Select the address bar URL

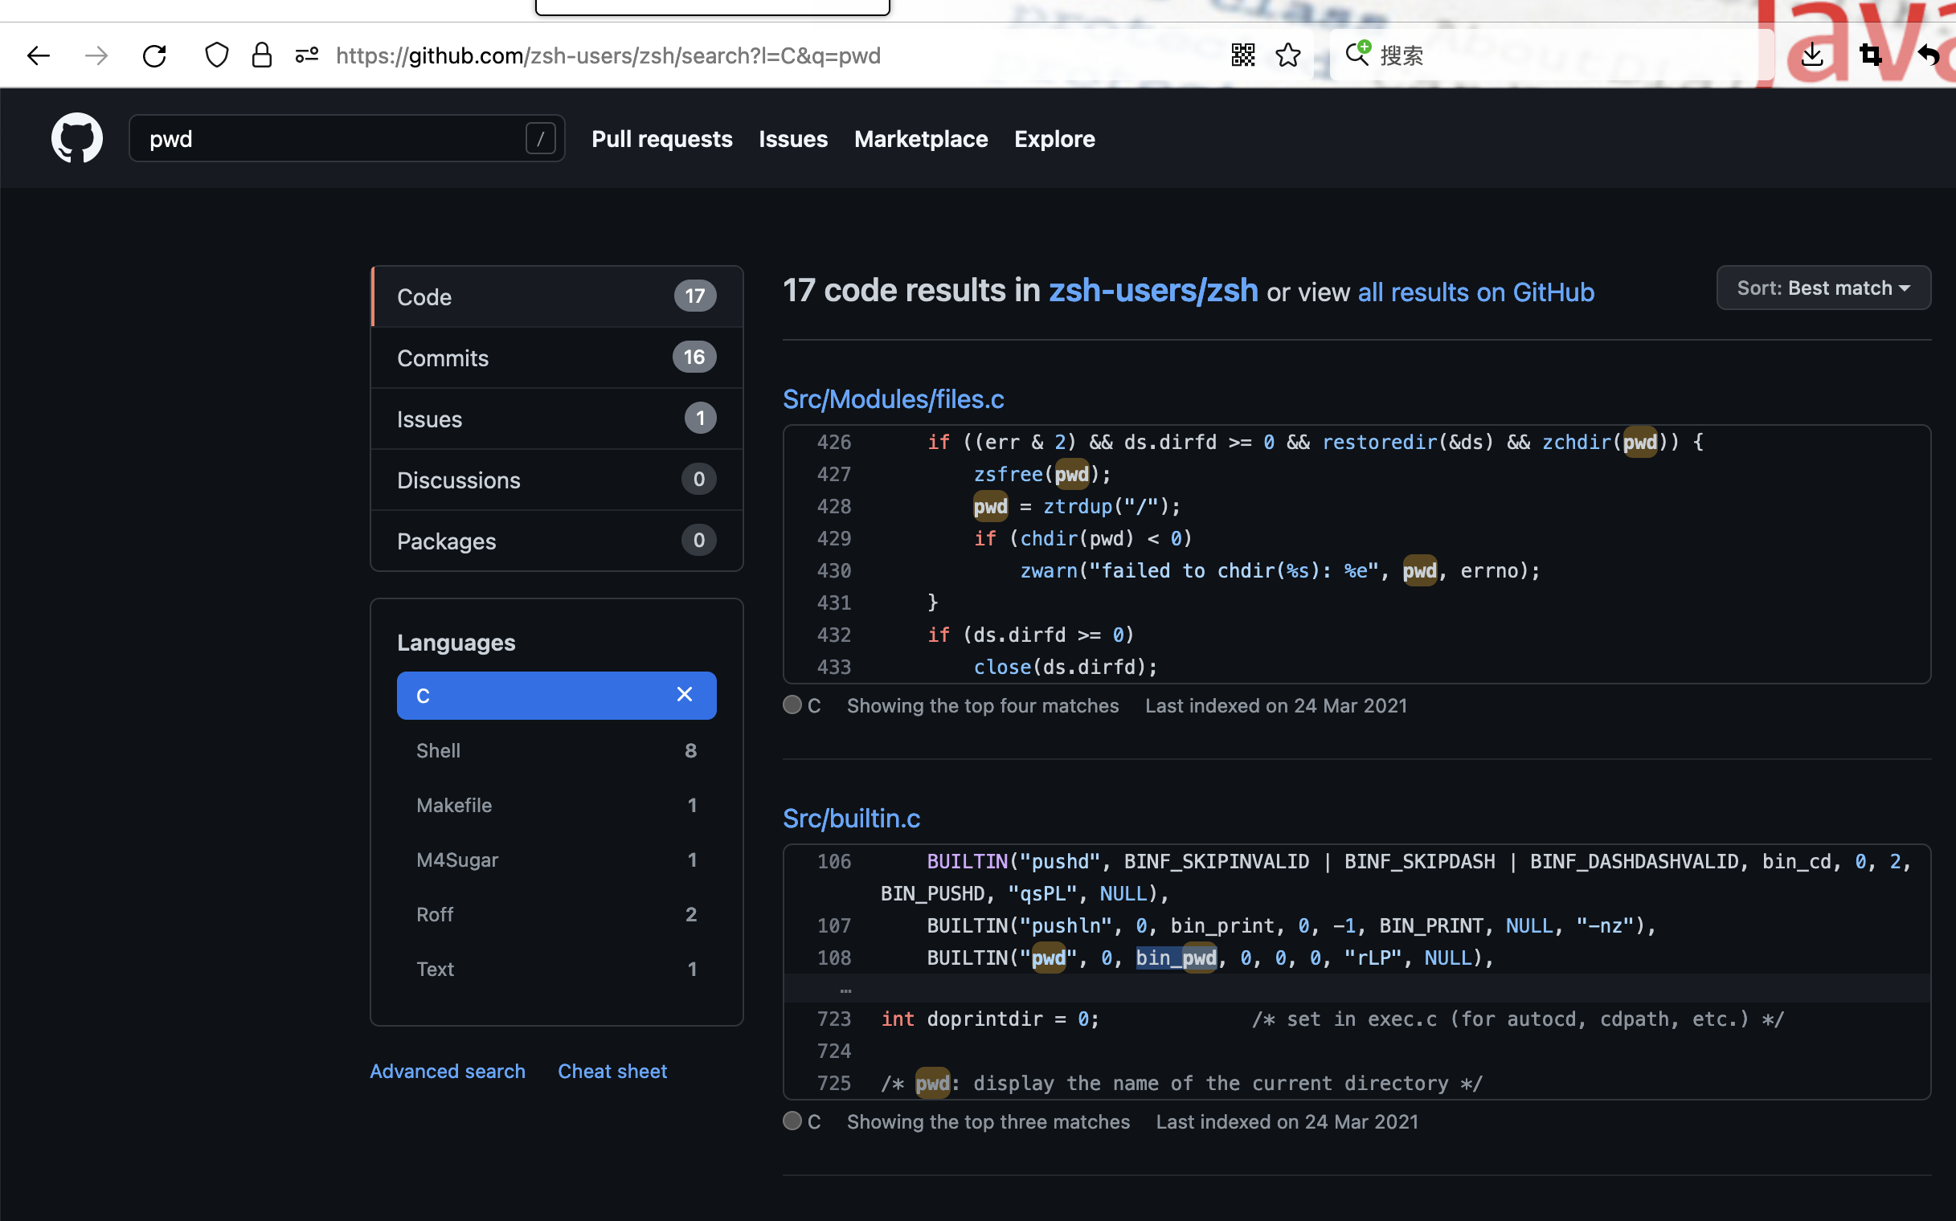point(608,55)
